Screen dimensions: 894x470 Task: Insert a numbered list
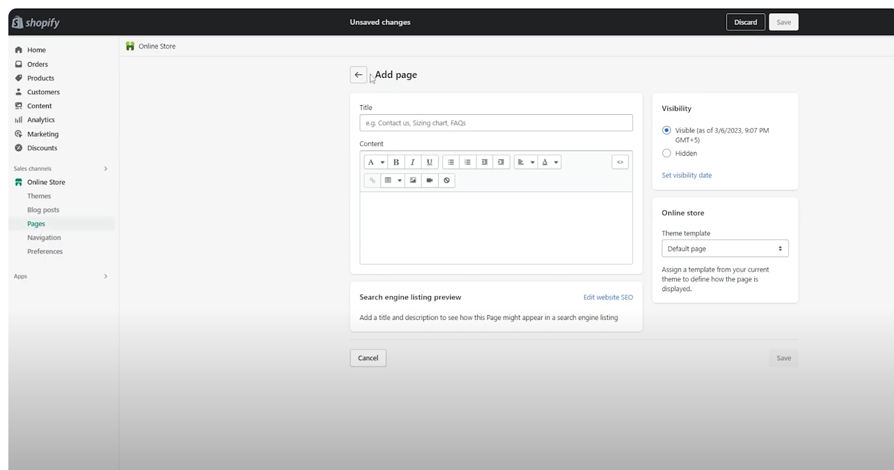point(468,162)
